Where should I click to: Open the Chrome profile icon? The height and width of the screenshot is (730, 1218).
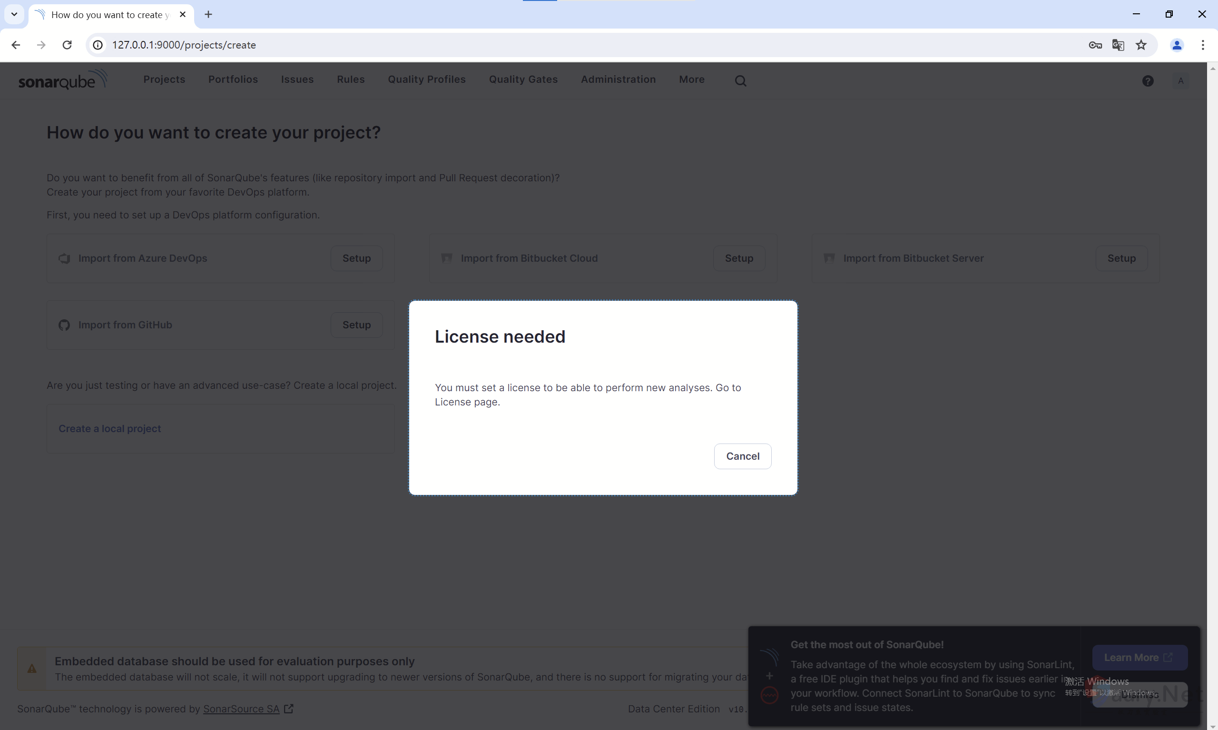click(1176, 45)
